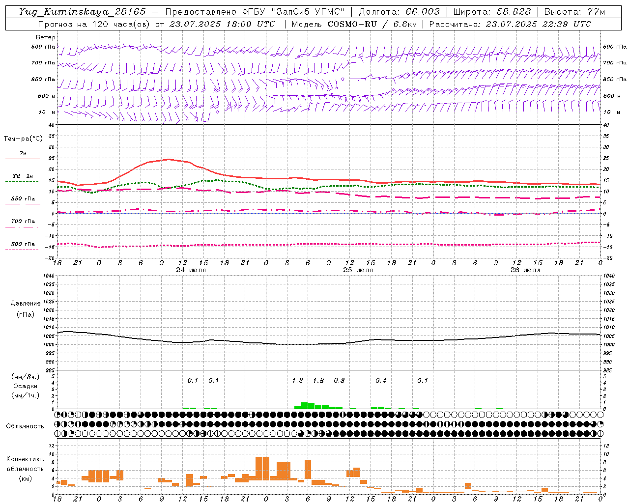Click the station name Yug_Kuminskaya_28165

pos(82,12)
